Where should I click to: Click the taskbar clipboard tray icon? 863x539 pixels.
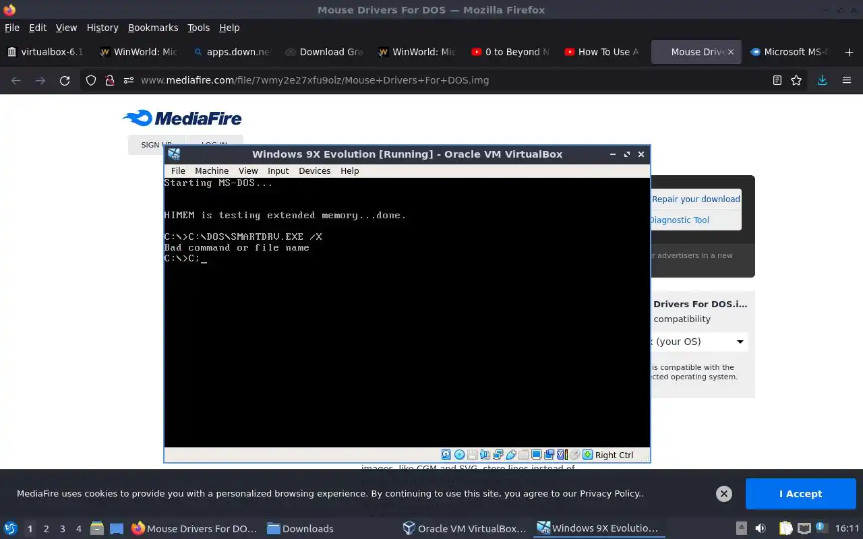click(x=785, y=528)
